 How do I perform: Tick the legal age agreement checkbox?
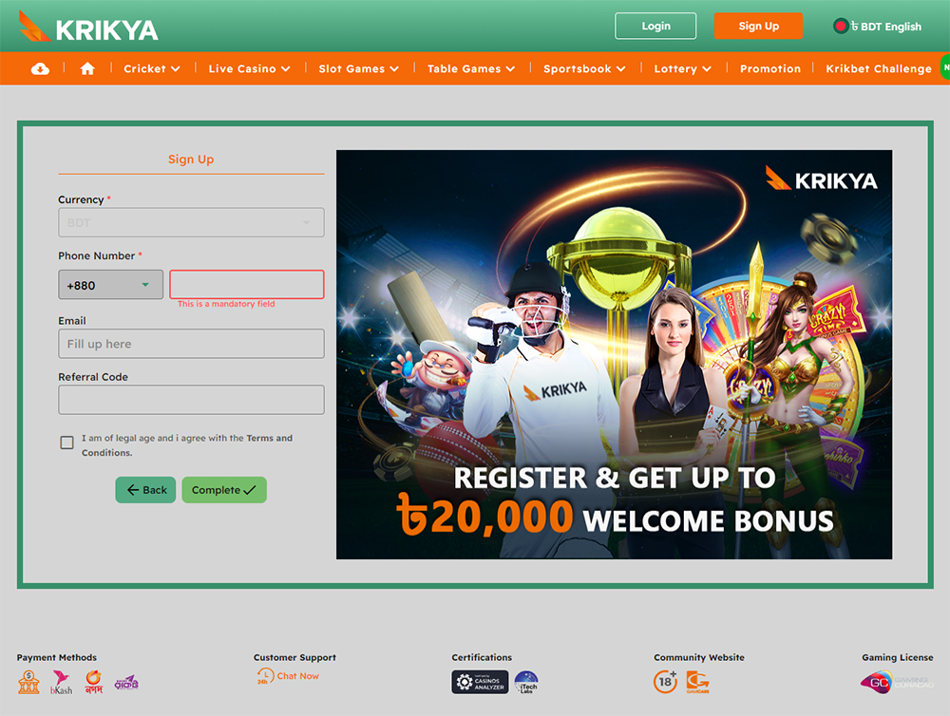67,443
